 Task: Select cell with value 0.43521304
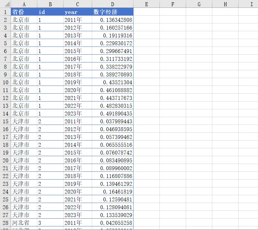(112, 82)
